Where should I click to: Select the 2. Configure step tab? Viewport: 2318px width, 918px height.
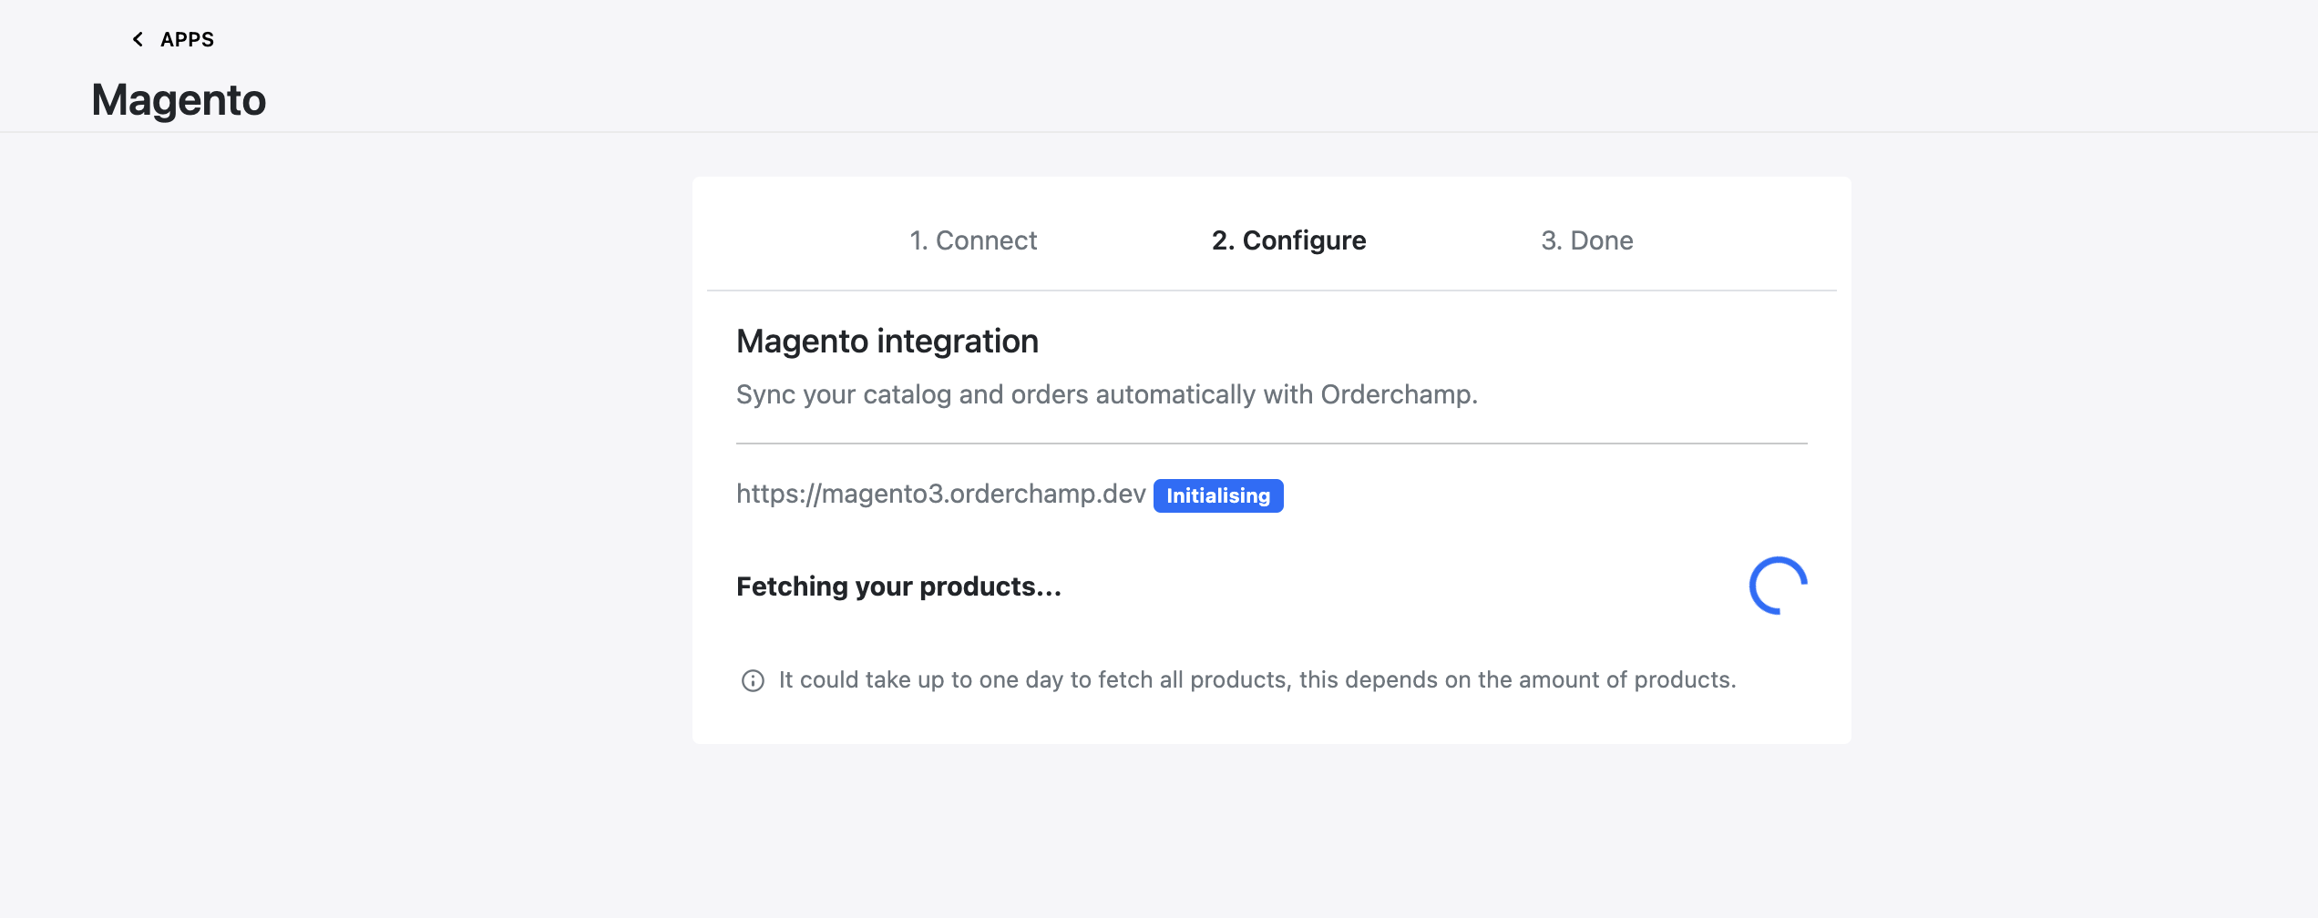1288,240
